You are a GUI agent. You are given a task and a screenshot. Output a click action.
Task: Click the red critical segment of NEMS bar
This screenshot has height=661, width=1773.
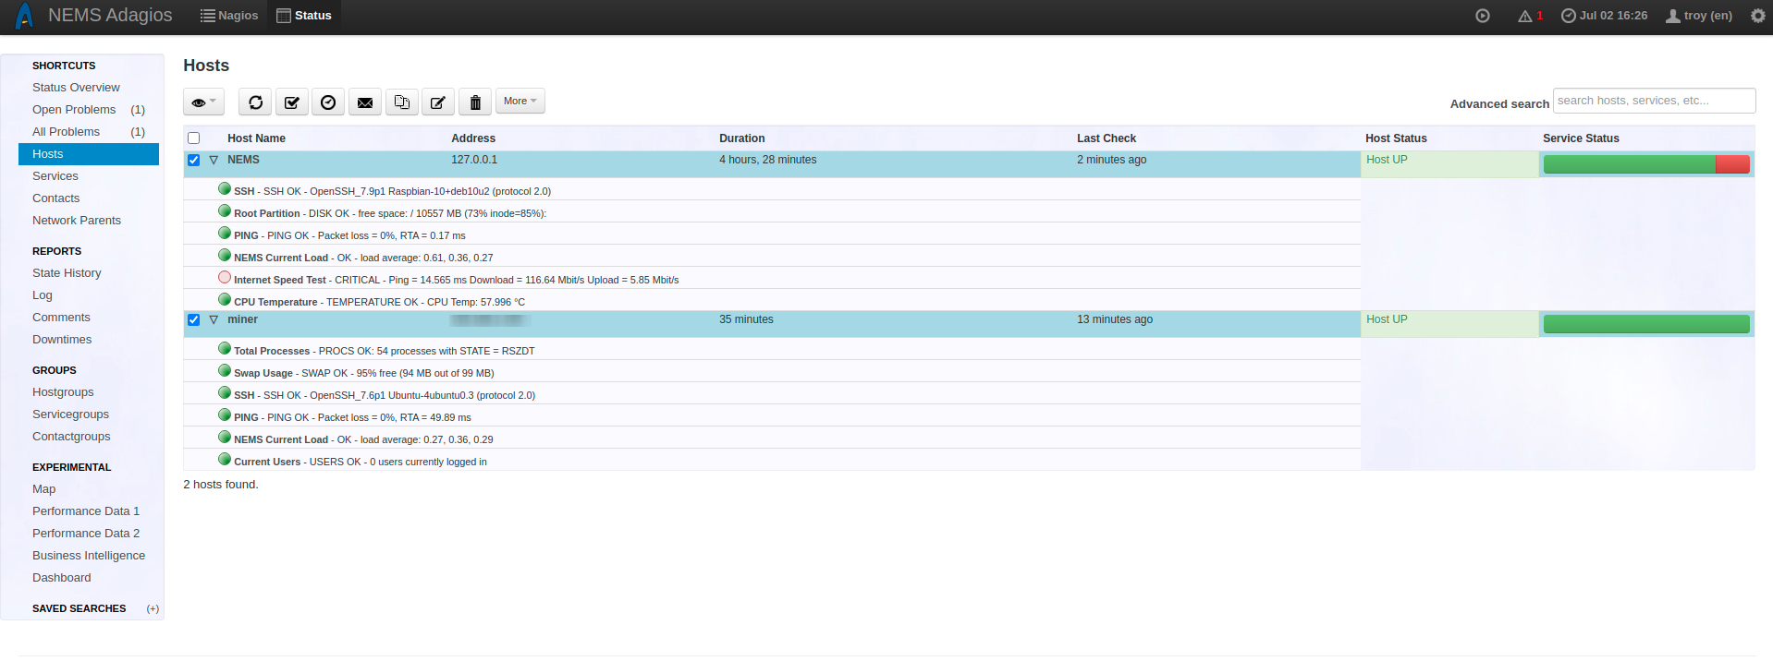(x=1732, y=164)
